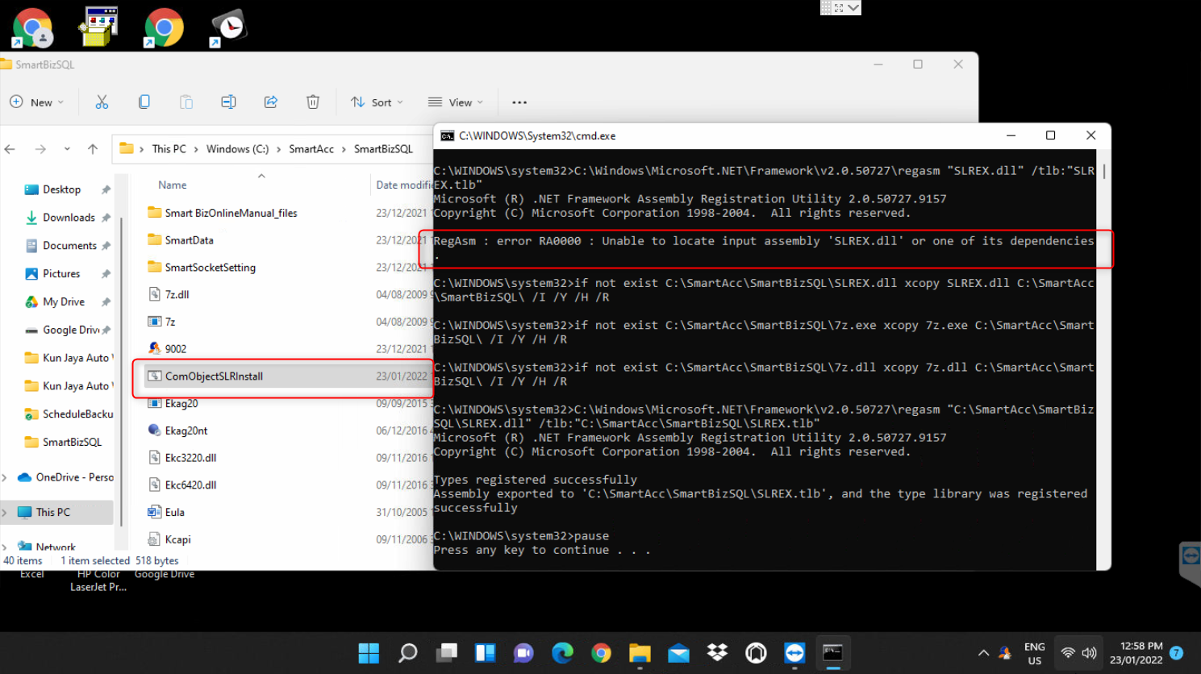Open the New dropdown button
The height and width of the screenshot is (674, 1201).
pos(36,102)
